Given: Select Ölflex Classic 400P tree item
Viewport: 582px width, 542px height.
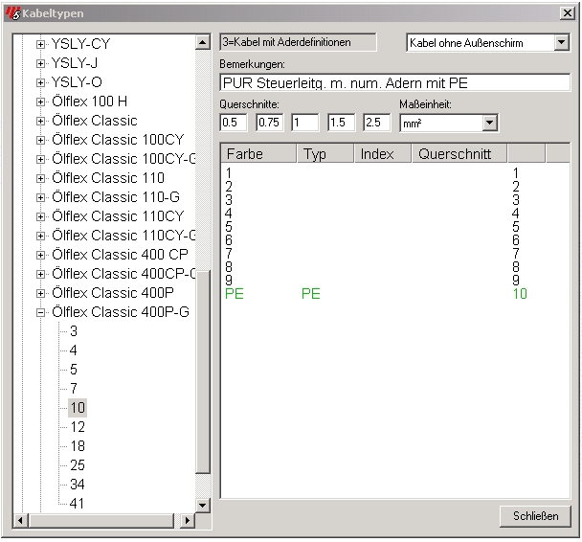Looking at the screenshot, I should (113, 293).
